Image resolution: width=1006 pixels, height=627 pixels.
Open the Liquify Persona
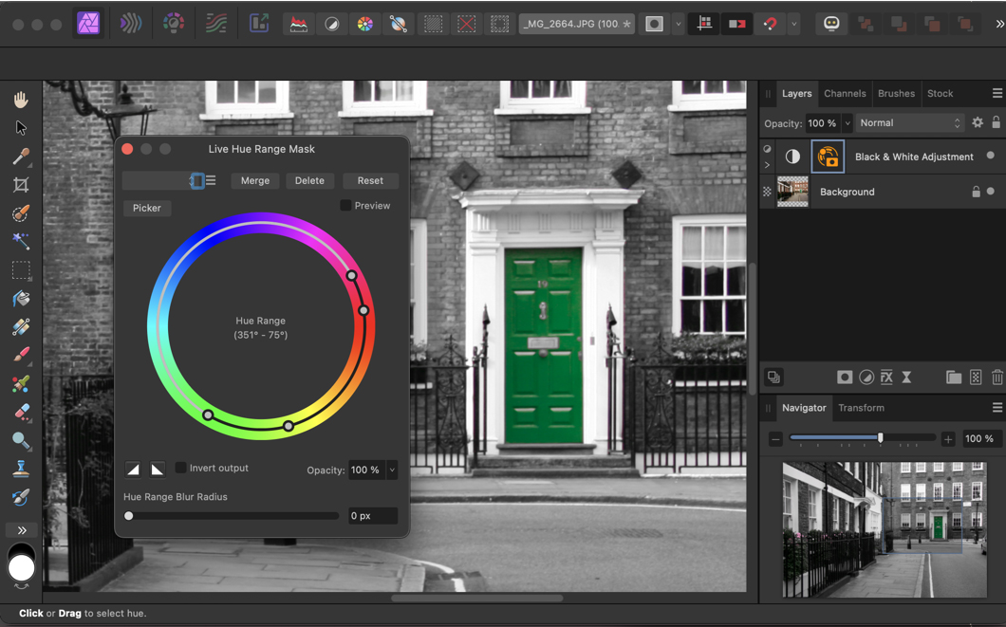pos(131,24)
